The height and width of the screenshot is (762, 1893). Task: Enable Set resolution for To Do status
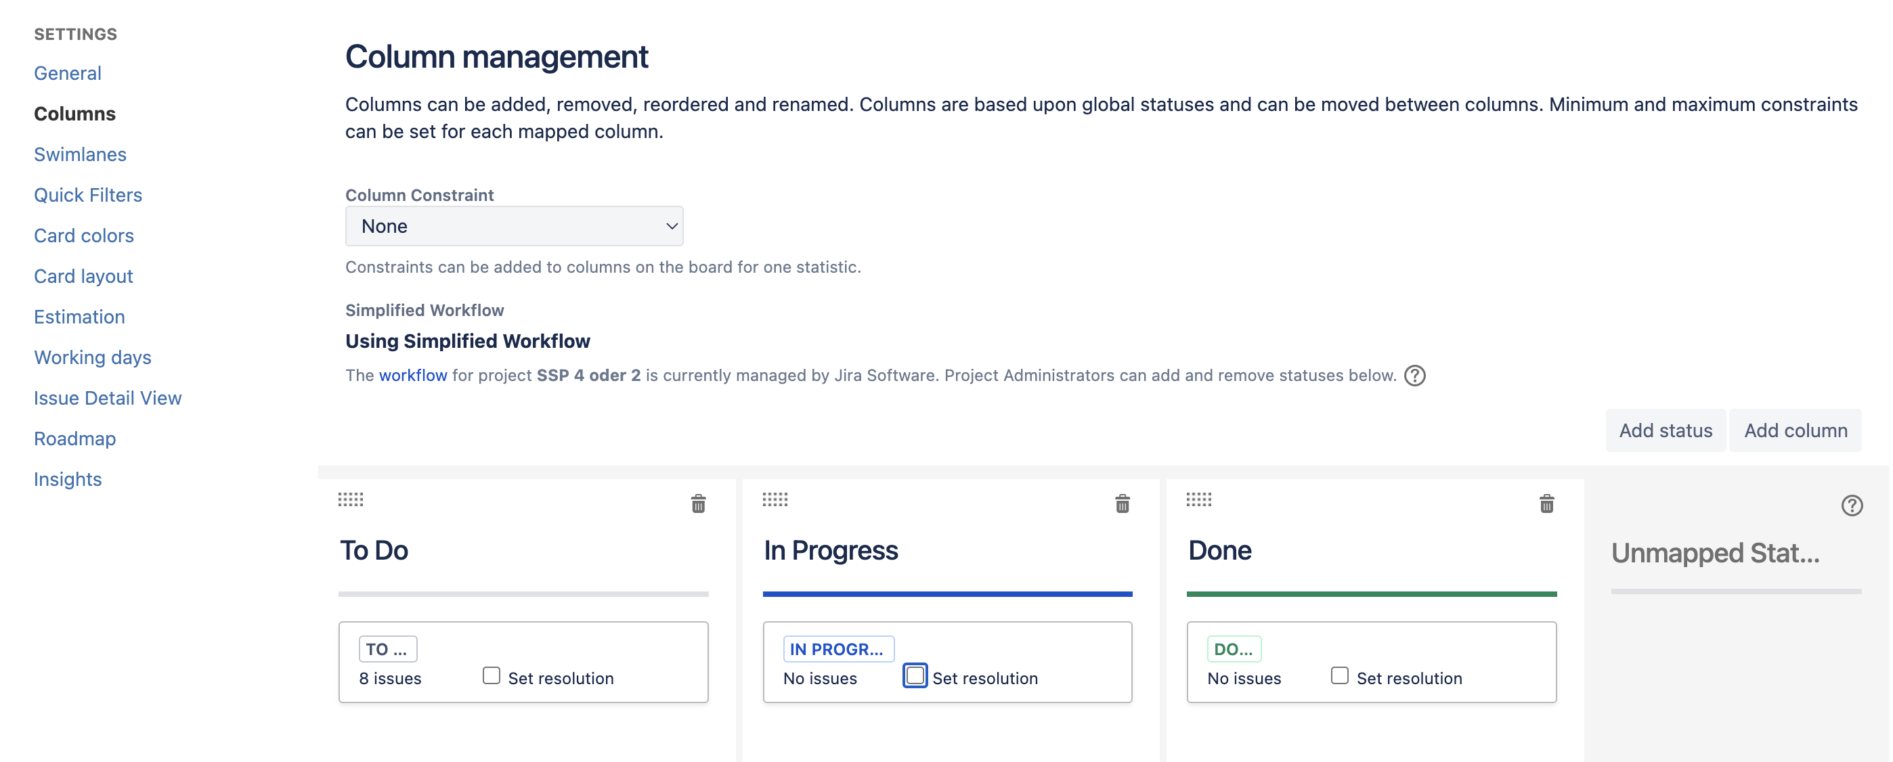(491, 675)
